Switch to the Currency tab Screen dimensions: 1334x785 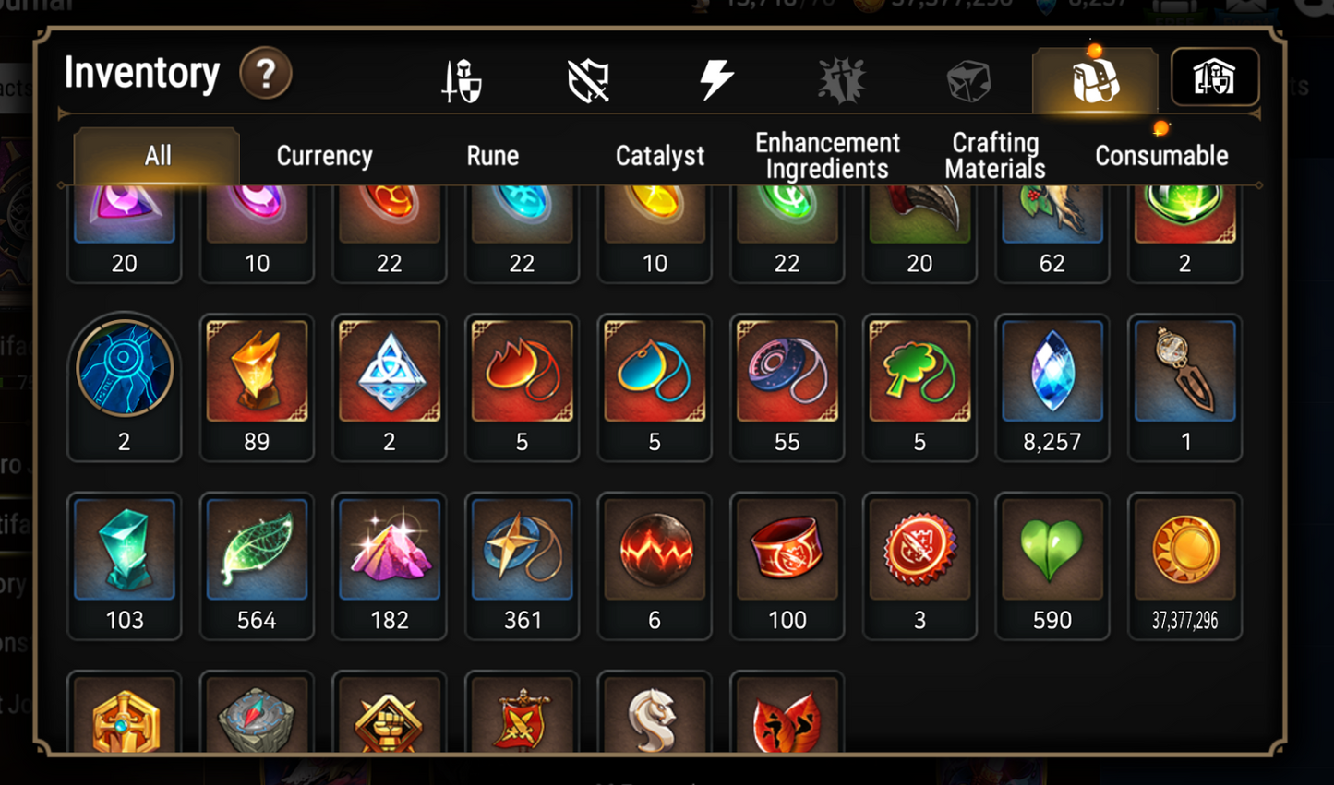click(x=324, y=156)
